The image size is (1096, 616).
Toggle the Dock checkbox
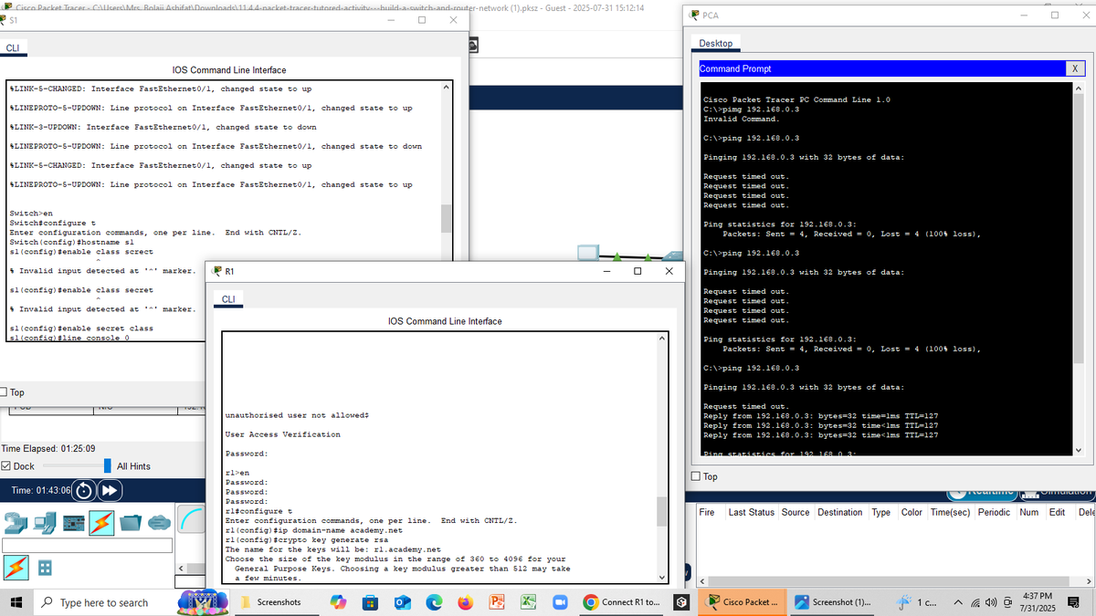[6, 466]
